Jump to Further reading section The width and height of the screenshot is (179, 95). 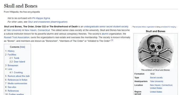pos(16,94)
